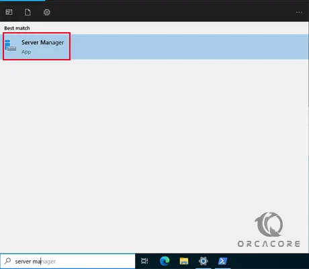Screen dimensions: 309x269
Task: Focus the 'server manager' search input field
Action: [x=68, y=261]
